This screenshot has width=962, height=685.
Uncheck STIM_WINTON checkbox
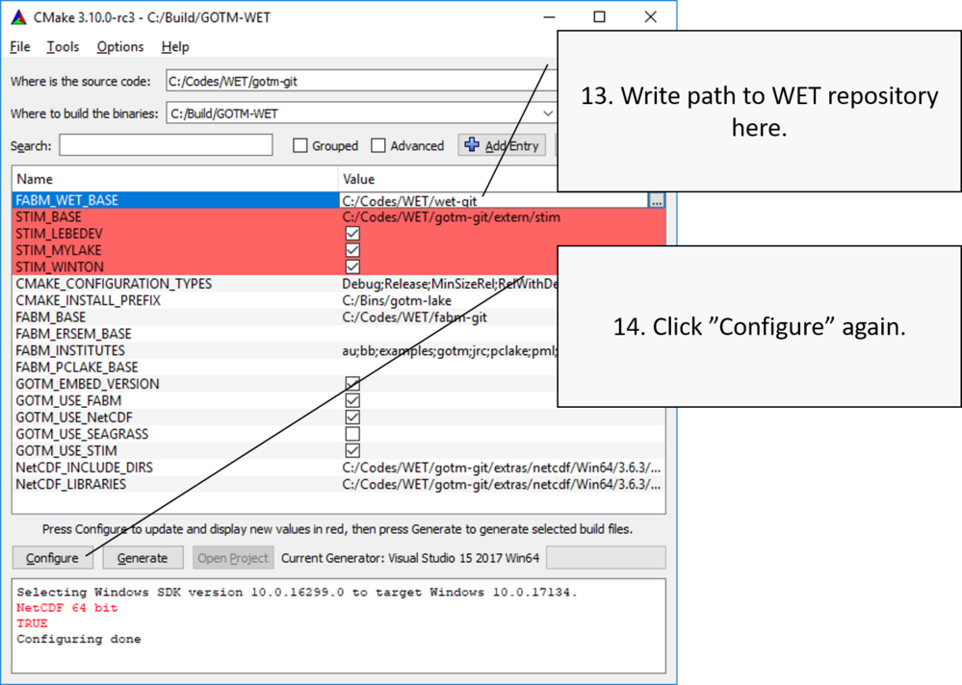pos(352,266)
